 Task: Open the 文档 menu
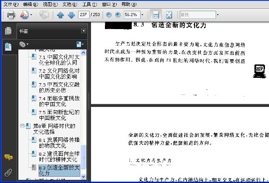click(70, 4)
